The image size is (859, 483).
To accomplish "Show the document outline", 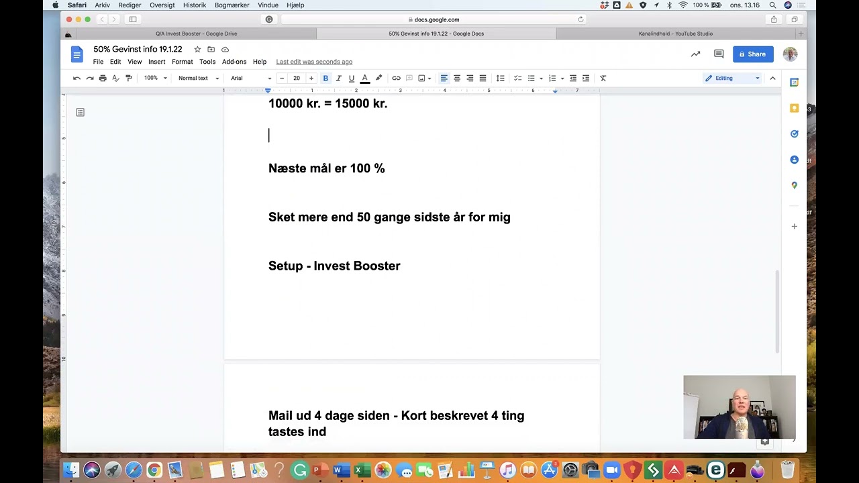I will tap(80, 112).
